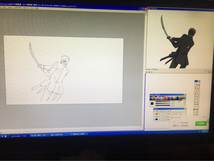Click the current dark color swatch
Image resolution: width=214 pixels, height=161 pixels.
152,104
